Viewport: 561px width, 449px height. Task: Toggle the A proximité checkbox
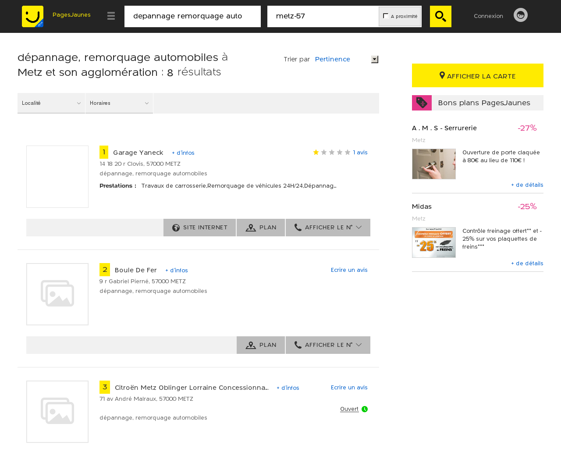pyautogui.click(x=386, y=16)
